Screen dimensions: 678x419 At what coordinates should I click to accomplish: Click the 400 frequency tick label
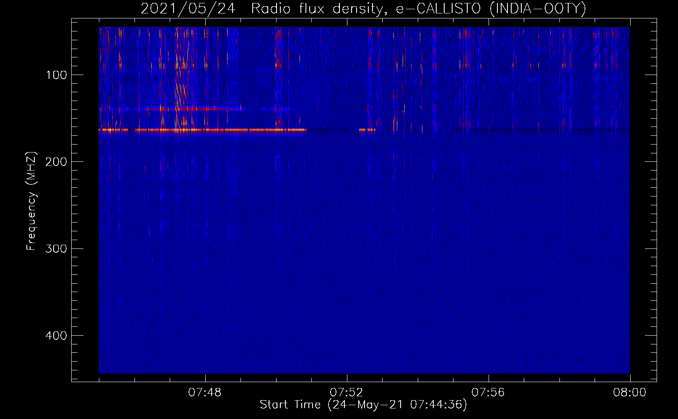click(x=56, y=336)
